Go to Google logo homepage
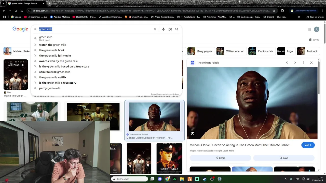Image resolution: width=326 pixels, height=183 pixels. coord(20,29)
